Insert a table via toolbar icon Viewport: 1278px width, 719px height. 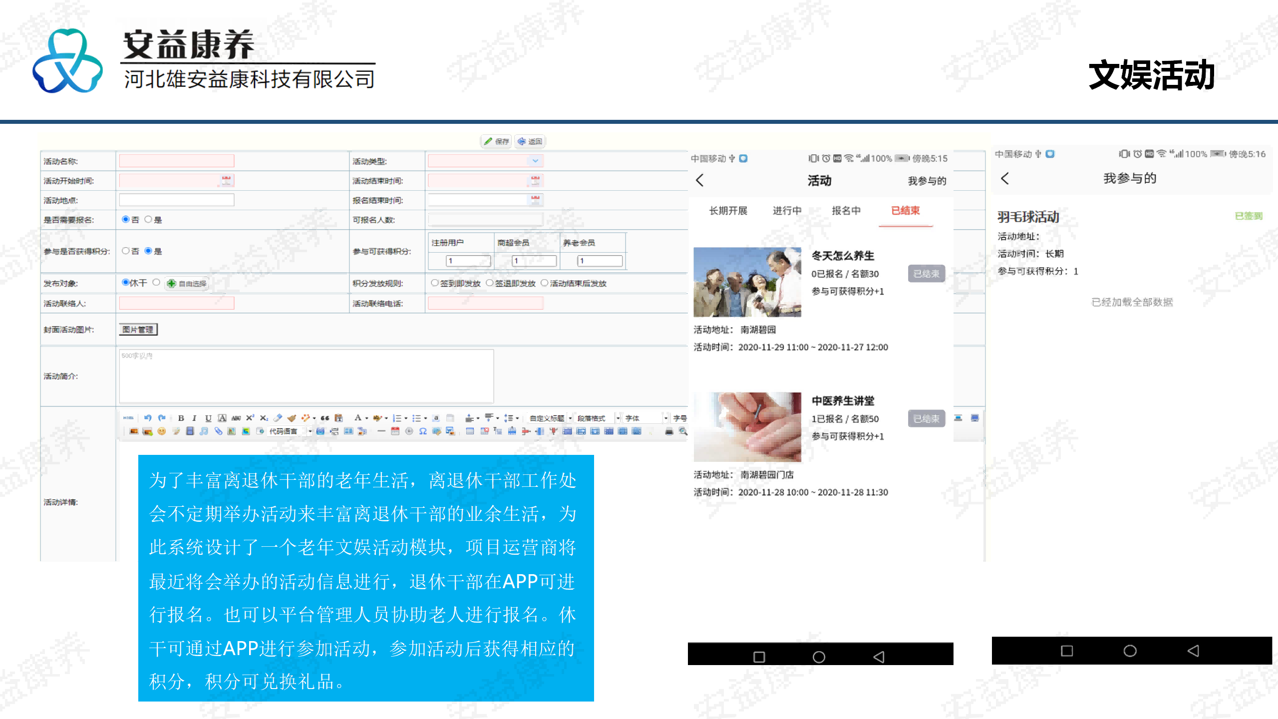pyautogui.click(x=470, y=431)
